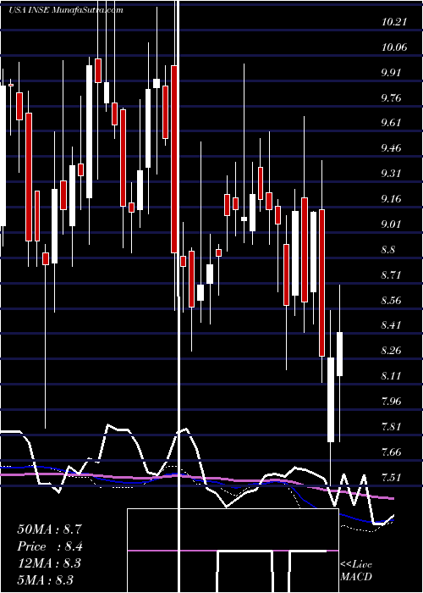The height and width of the screenshot is (593, 423).
Task: Select the 10.21 price axis label
Action: pos(394,22)
